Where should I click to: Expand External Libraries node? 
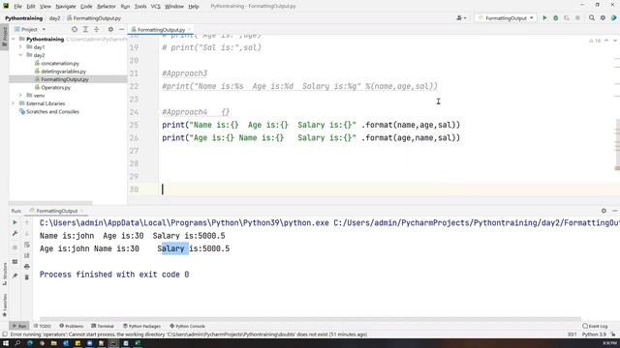pos(14,103)
